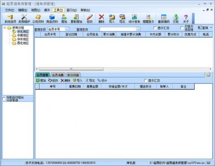
Task: Click 单机版 status bar entry
Action: tap(131, 163)
